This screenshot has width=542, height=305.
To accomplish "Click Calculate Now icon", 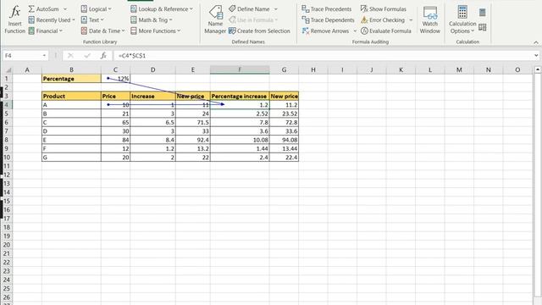I will tap(483, 13).
